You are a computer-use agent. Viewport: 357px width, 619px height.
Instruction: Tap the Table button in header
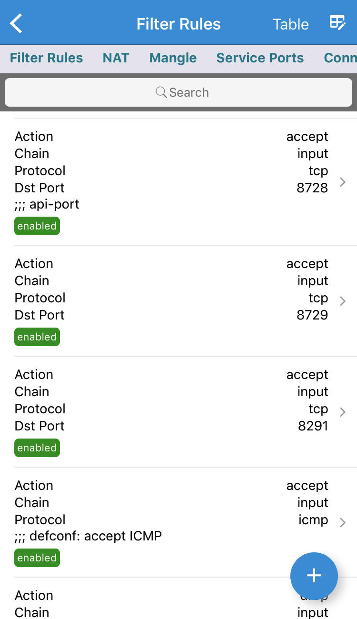pyautogui.click(x=290, y=24)
